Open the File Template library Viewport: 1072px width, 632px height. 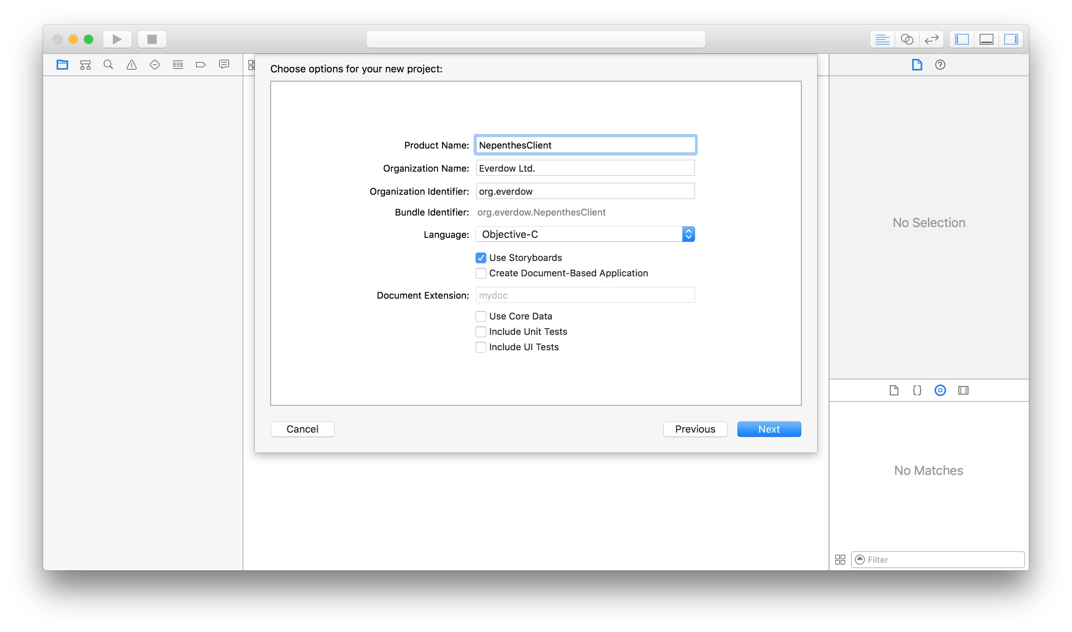tap(894, 391)
